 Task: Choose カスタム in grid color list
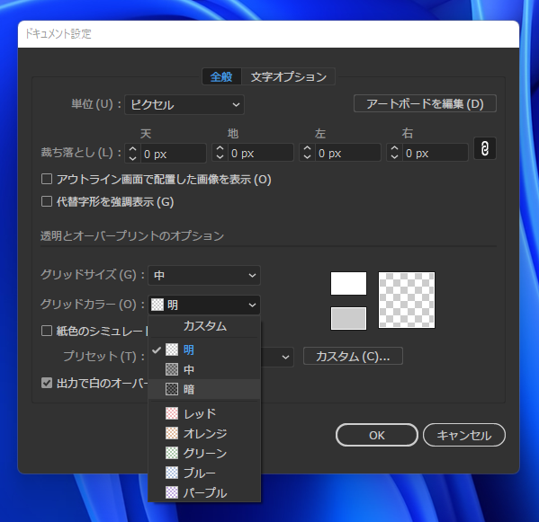pyautogui.click(x=204, y=326)
